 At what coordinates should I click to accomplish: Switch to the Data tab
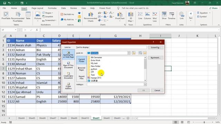[64, 8]
